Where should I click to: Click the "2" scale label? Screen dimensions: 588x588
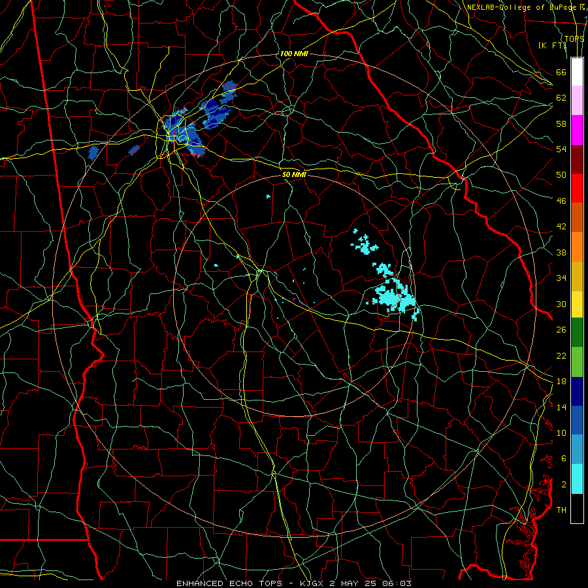click(564, 485)
